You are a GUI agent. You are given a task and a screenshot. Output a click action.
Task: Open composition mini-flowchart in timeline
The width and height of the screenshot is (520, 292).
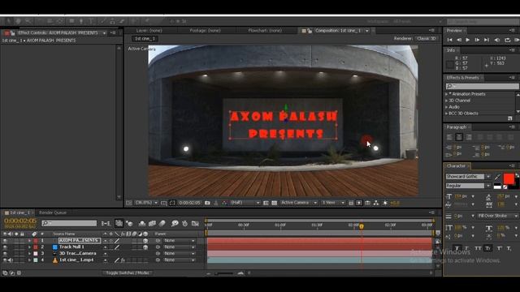tap(106, 224)
